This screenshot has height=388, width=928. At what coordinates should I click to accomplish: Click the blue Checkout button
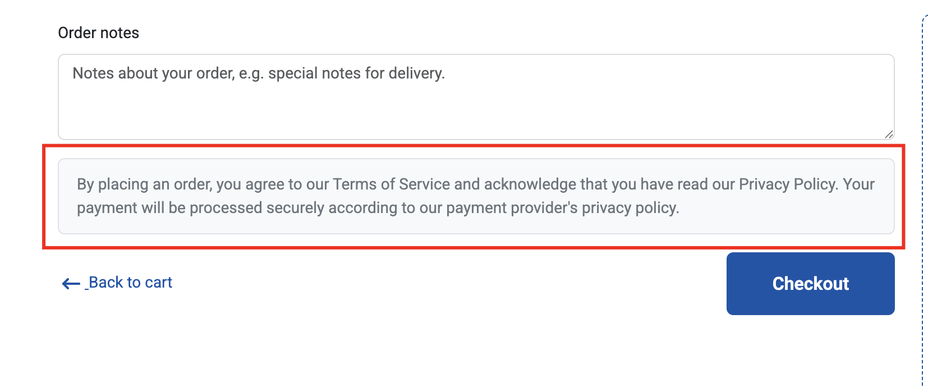[810, 284]
